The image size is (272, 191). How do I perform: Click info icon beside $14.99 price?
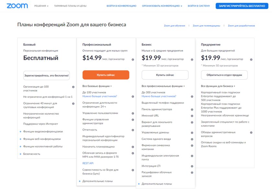(133, 60)
